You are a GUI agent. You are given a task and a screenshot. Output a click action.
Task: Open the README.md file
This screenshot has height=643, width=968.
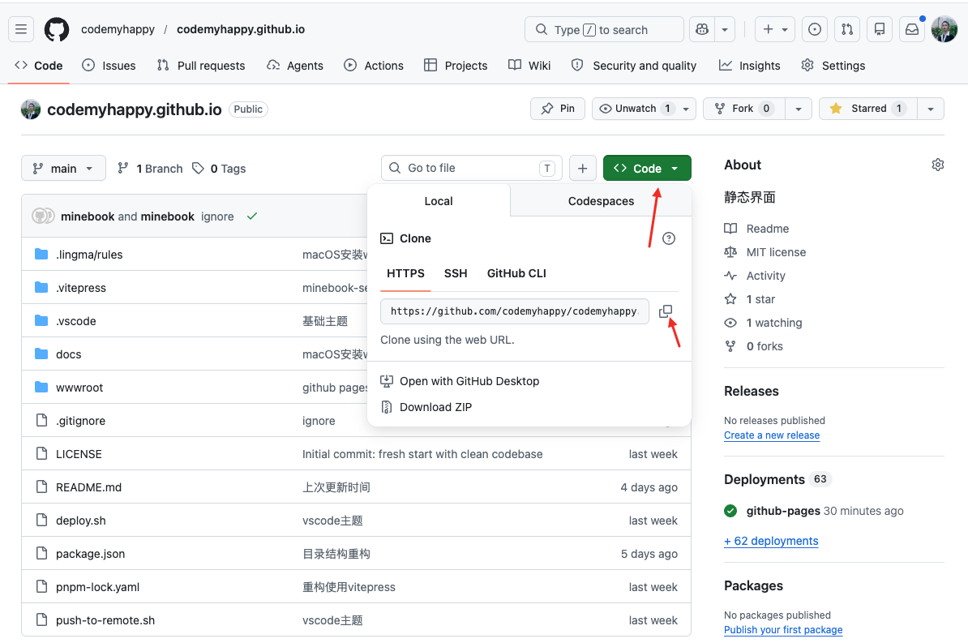click(89, 487)
